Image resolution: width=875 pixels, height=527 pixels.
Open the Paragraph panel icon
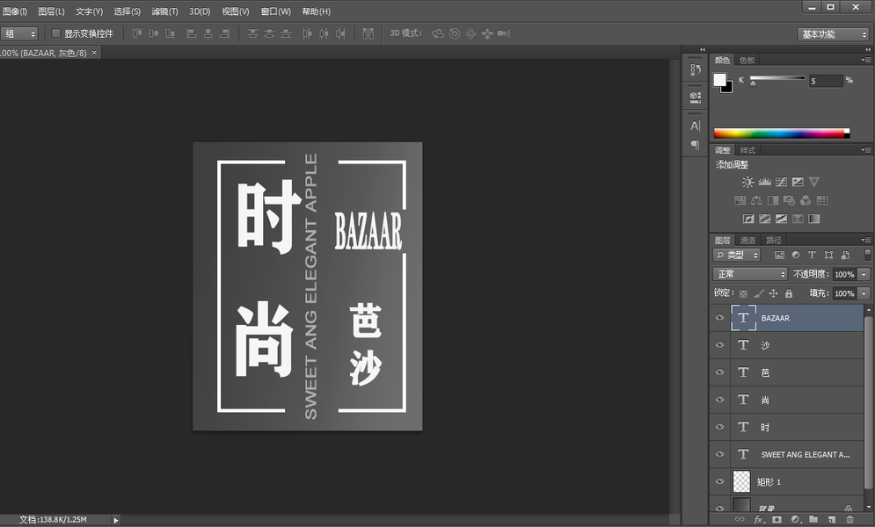[x=696, y=145]
